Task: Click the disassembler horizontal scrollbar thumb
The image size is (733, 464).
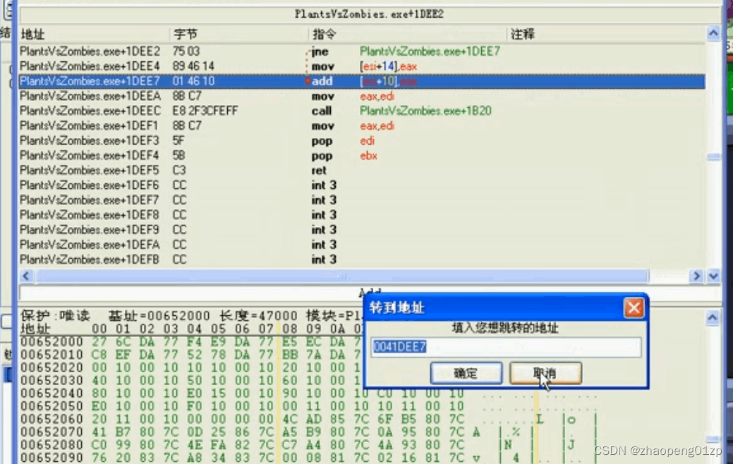Action: [343, 276]
